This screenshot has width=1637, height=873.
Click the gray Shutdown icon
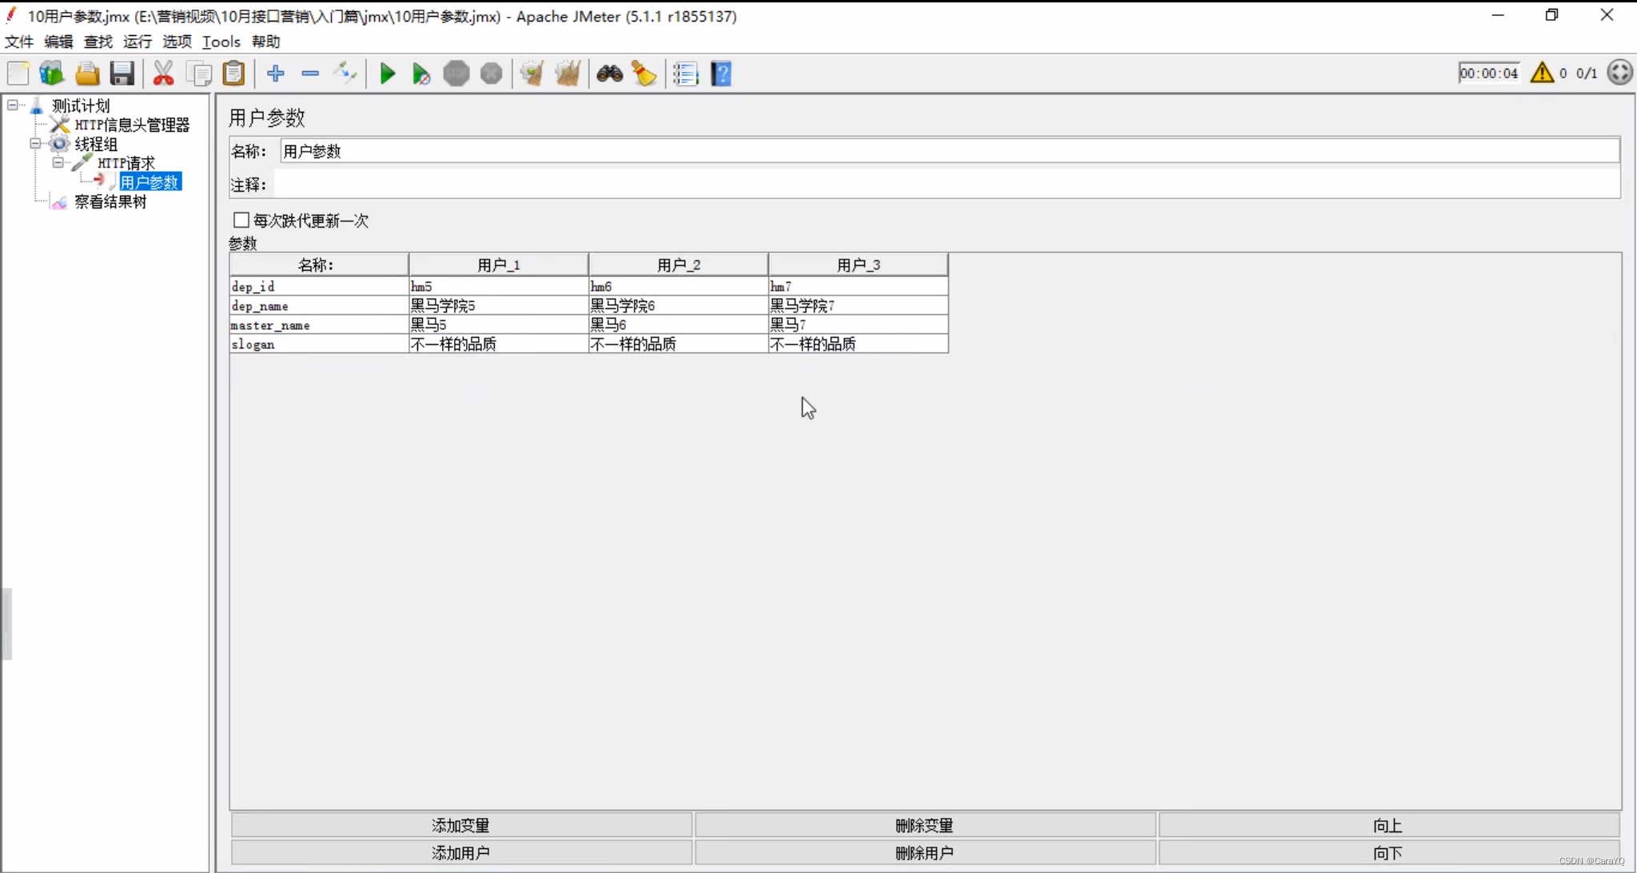491,73
